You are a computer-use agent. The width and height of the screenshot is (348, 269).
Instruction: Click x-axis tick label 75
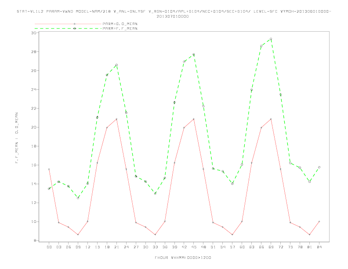pyautogui.click(x=290, y=247)
